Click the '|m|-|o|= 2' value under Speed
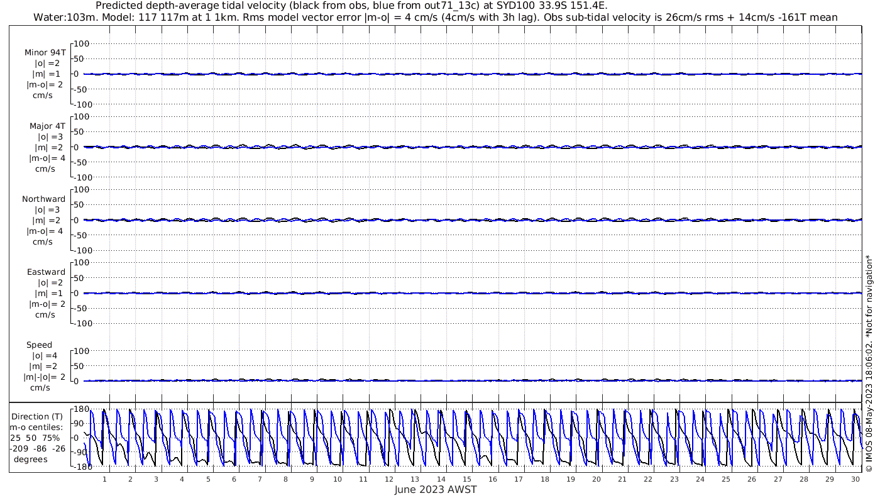The width and height of the screenshot is (880, 503). point(45,377)
